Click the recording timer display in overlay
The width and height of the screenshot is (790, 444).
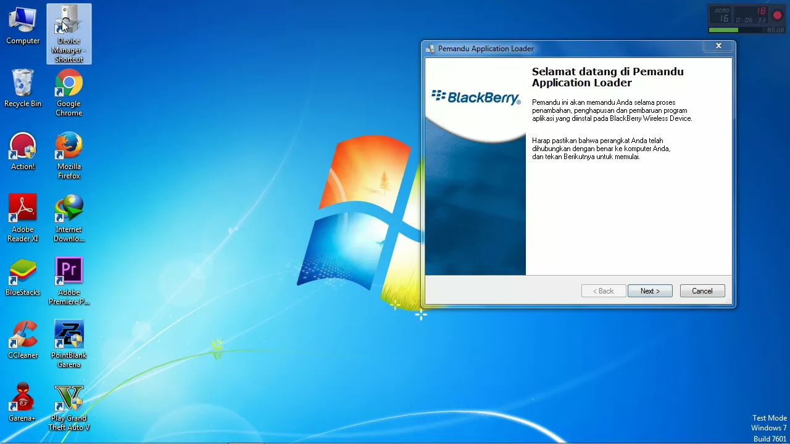pyautogui.click(x=750, y=20)
